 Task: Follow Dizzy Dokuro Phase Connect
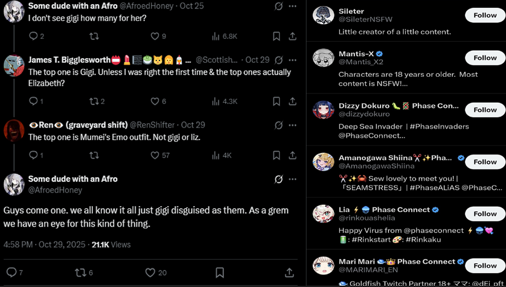[485, 109]
